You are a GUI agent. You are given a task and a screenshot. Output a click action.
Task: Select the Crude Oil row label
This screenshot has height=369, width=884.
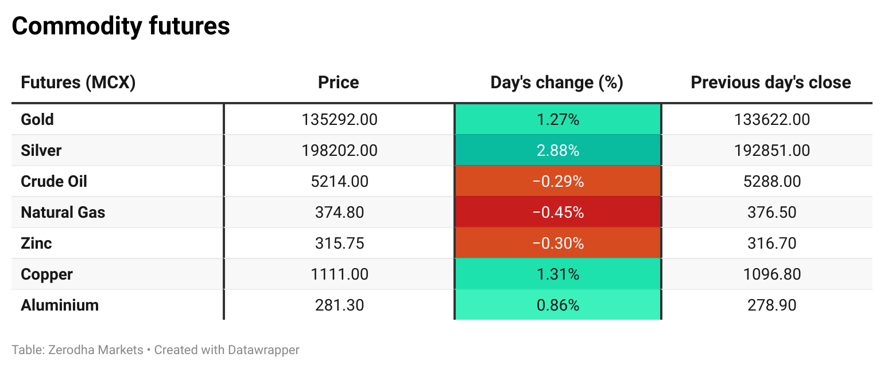[54, 182]
